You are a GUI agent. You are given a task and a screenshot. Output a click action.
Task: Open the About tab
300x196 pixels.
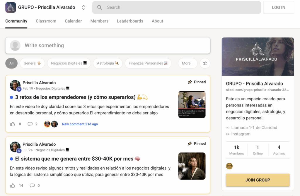pyautogui.click(x=157, y=21)
